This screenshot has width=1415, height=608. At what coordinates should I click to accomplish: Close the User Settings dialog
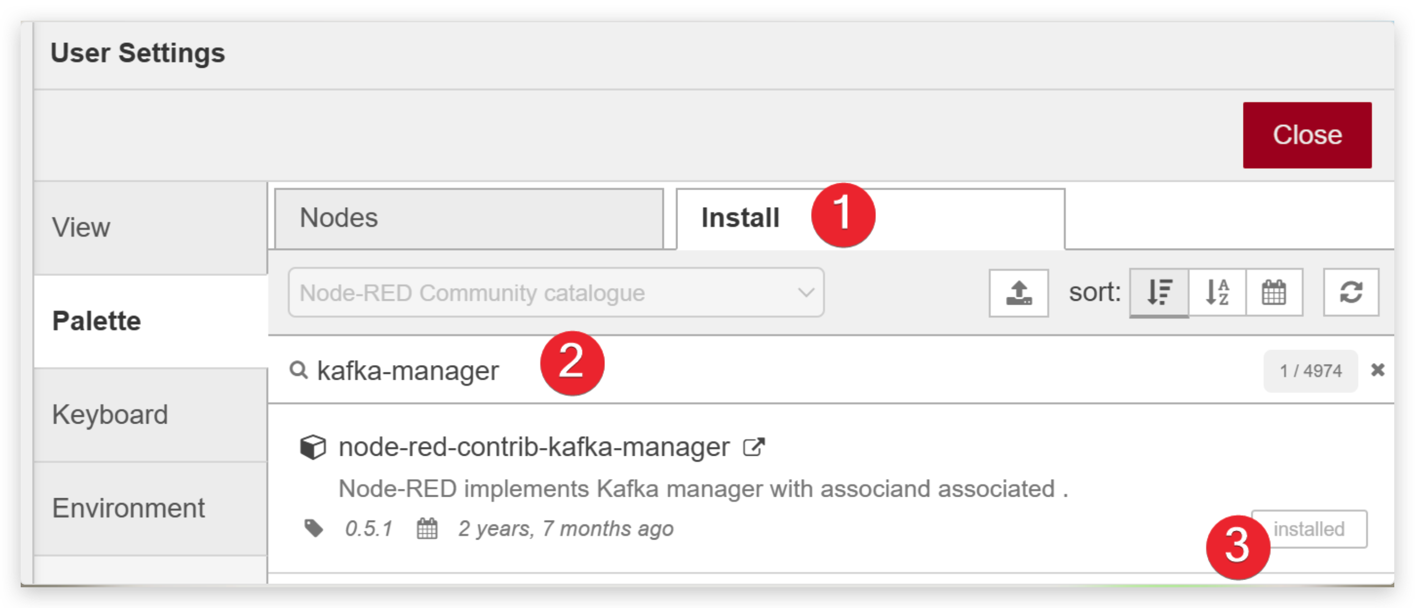pyautogui.click(x=1307, y=135)
